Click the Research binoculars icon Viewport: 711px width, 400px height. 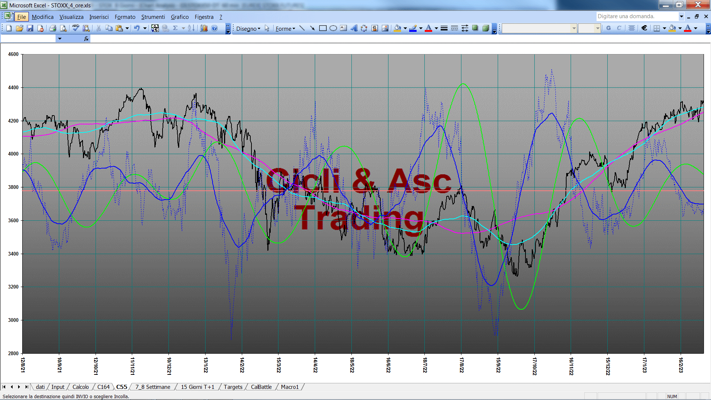click(86, 29)
